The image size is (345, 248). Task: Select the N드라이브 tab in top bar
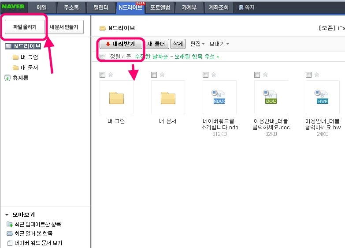(130, 8)
